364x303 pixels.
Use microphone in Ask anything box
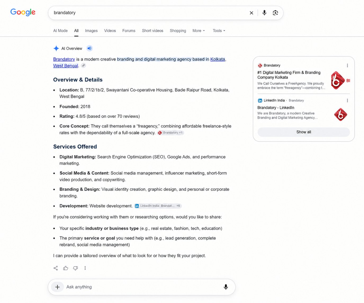click(226, 287)
